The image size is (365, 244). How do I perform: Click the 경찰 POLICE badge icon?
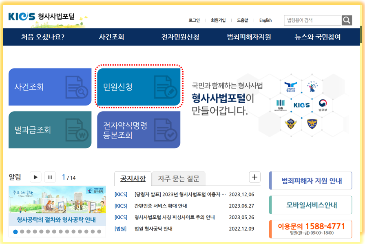(312, 123)
